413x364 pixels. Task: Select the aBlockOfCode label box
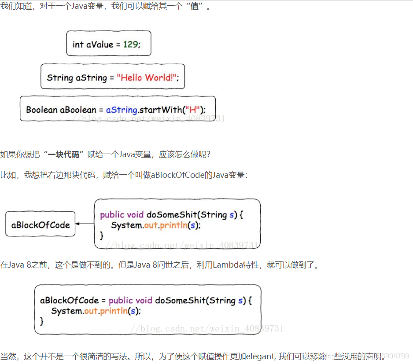40,224
